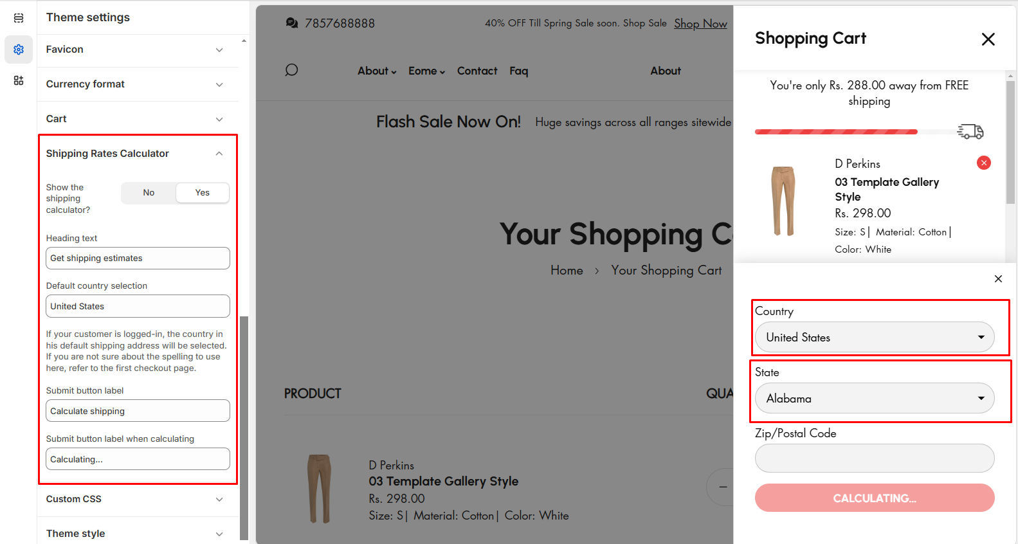Click the chat phone icon in header
Image resolution: width=1018 pixels, height=544 pixels.
coord(292,23)
